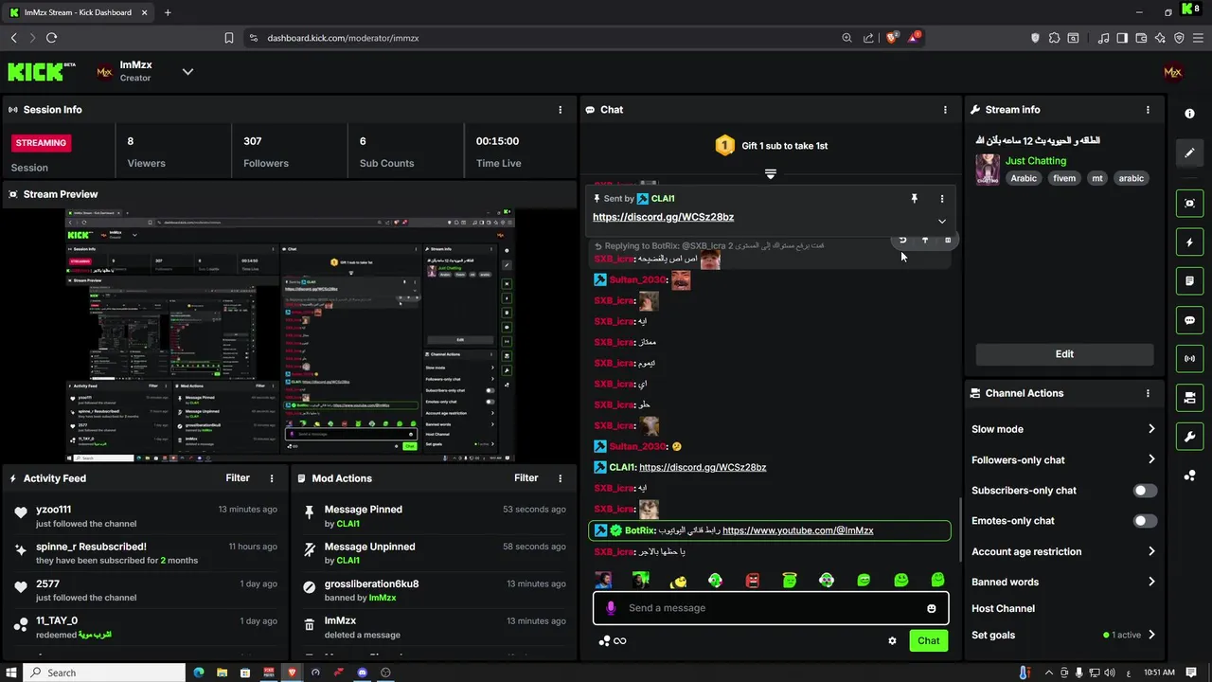
Task: Expand Banned words settings
Action: (1151, 582)
